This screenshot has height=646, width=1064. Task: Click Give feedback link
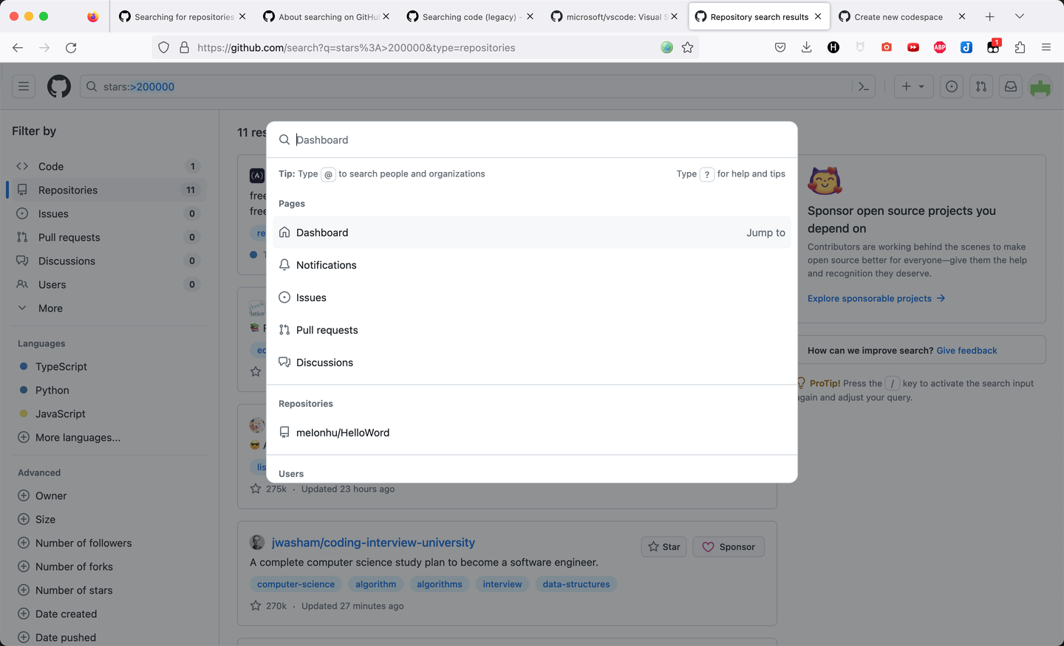pos(966,351)
